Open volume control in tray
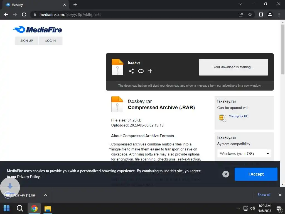 [252, 208]
